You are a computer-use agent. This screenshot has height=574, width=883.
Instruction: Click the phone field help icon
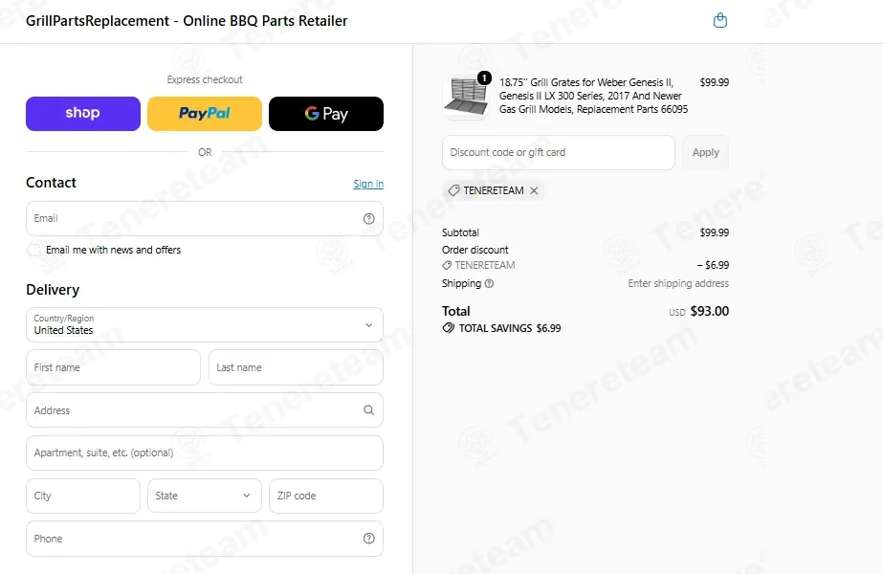point(369,539)
